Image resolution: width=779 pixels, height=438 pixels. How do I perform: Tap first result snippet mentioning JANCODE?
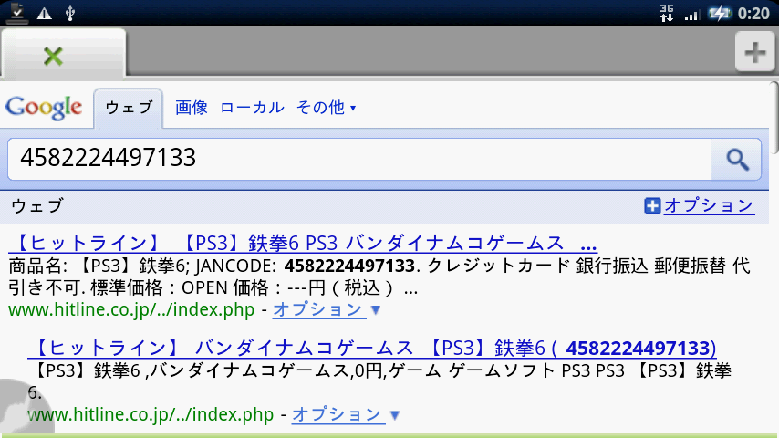coord(379,276)
